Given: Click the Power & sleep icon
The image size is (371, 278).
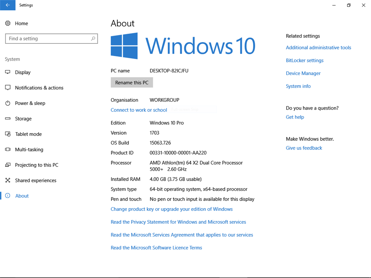Looking at the screenshot, I should click(x=8, y=103).
